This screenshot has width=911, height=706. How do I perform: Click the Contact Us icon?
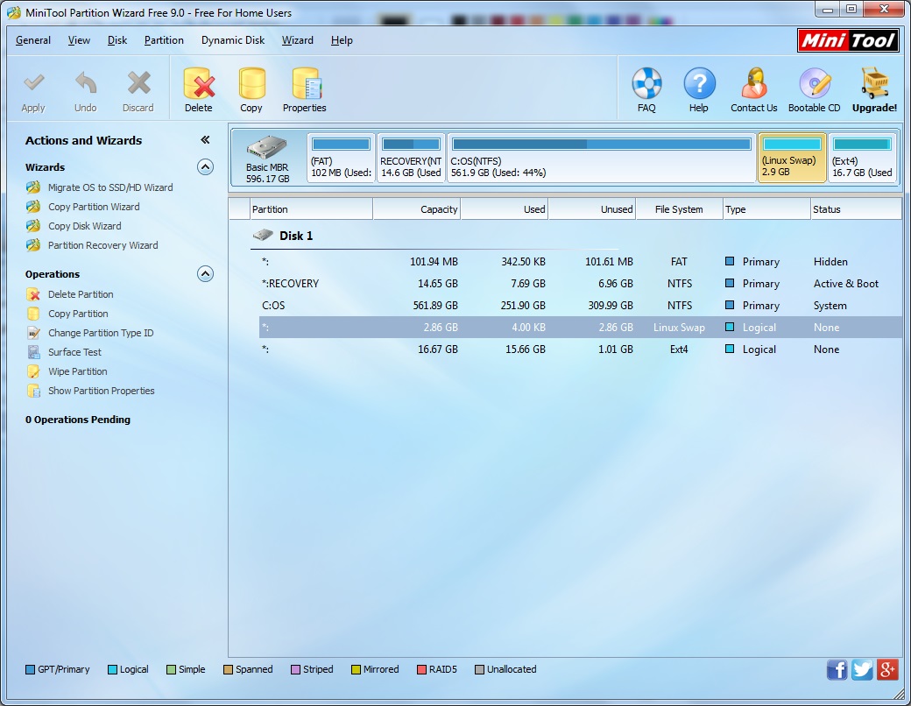[x=754, y=83]
